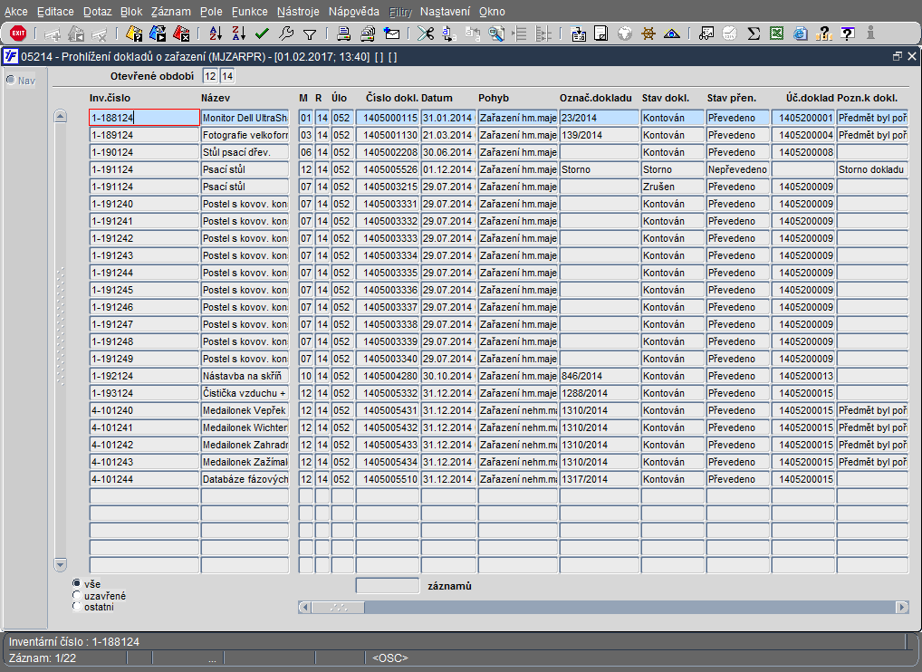Restore the inner window with restore button
Viewport: 922px width, 672px height.
click(897, 56)
